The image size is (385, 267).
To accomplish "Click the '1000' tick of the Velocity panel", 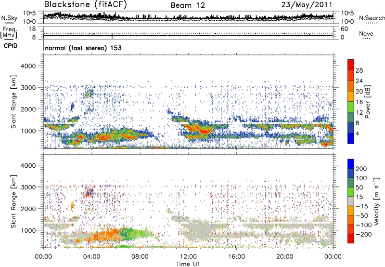I will point(28,230).
